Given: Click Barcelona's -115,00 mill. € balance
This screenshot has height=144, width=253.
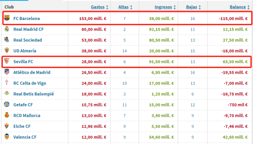Looking at the screenshot, I should (233, 19).
